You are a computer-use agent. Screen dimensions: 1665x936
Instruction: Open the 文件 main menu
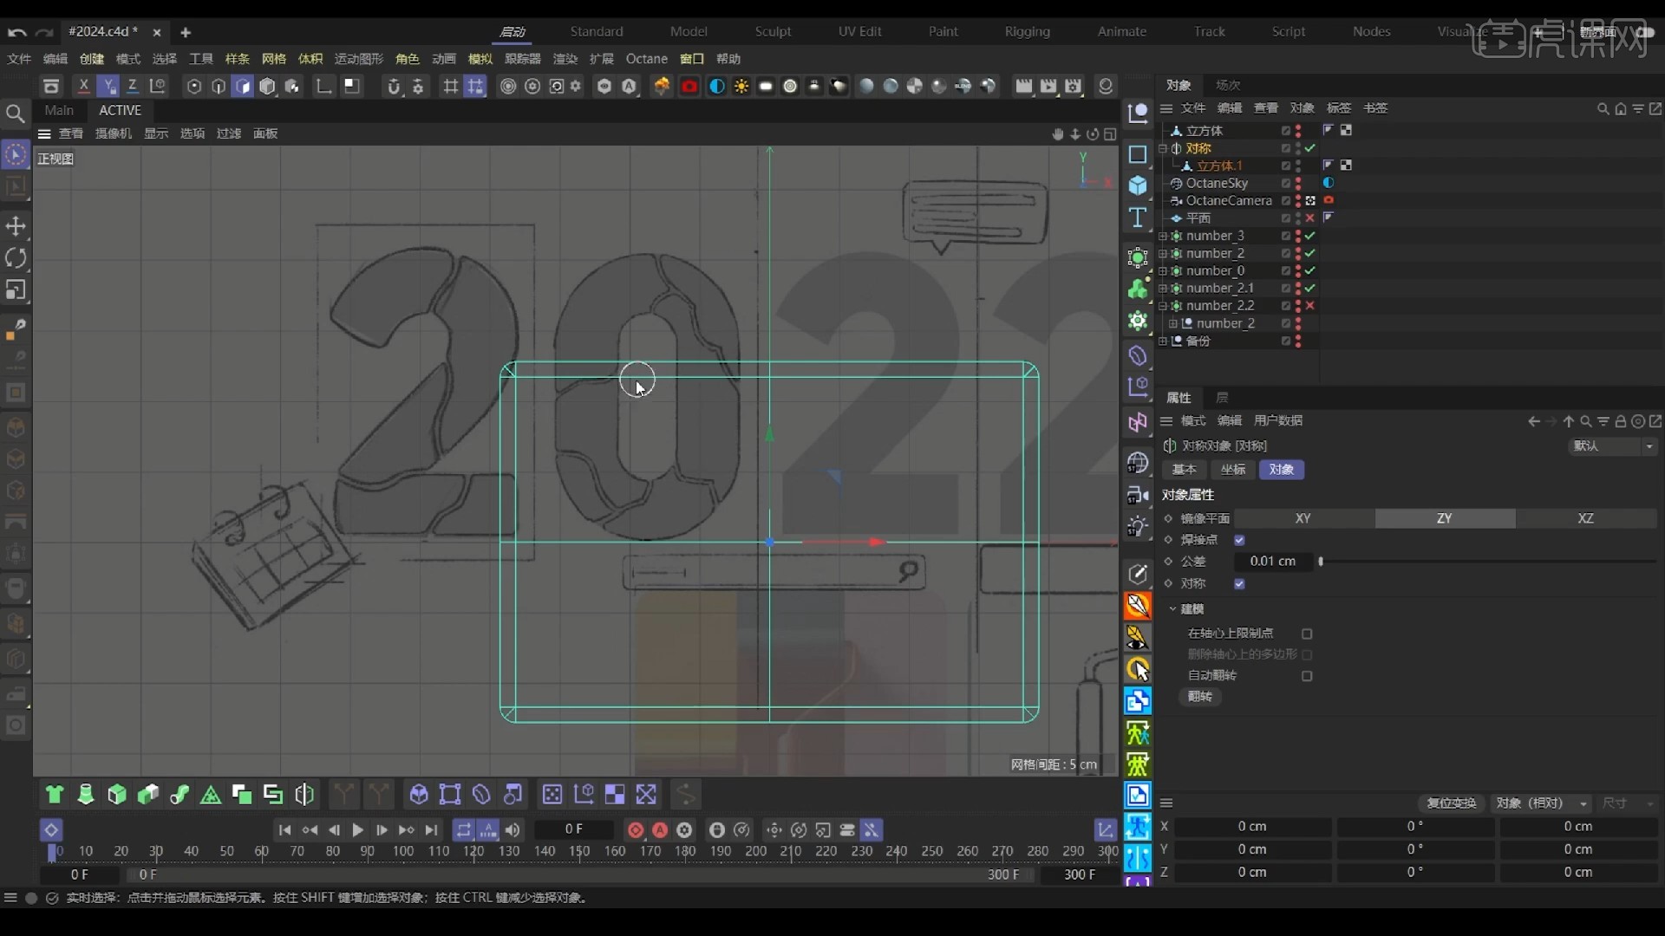tap(19, 59)
